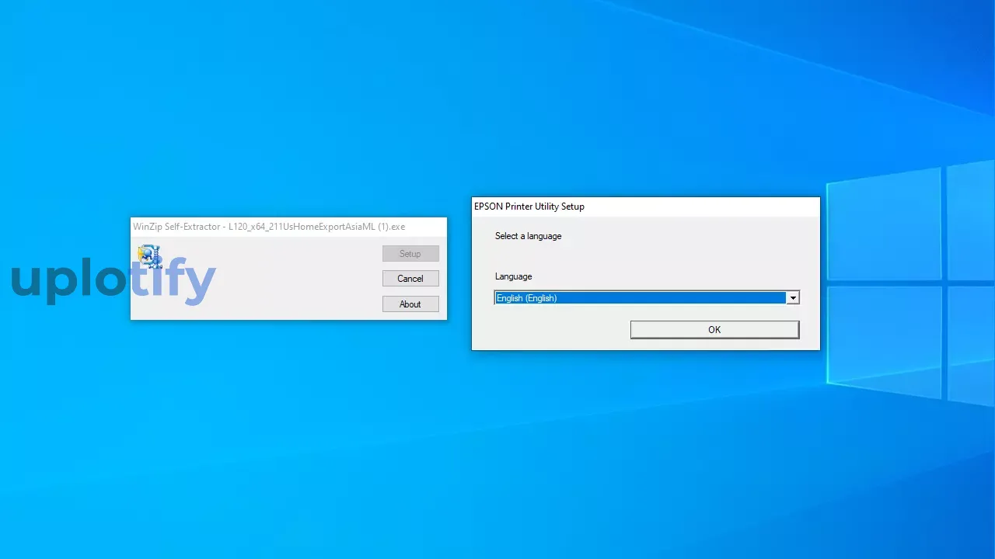The width and height of the screenshot is (995, 559).
Task: Open the Language dropdown arrow
Action: [793, 298]
